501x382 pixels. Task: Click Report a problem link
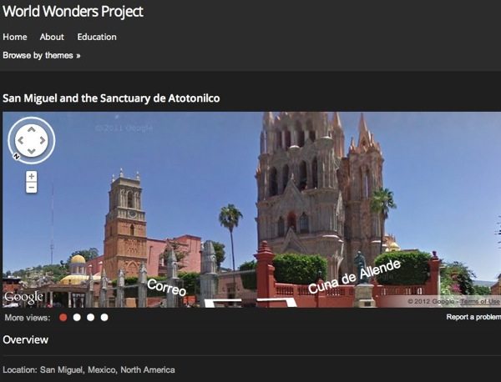(473, 317)
